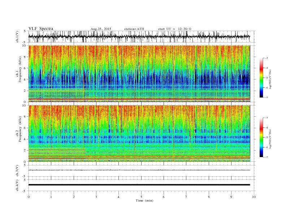Click the time axis tick label "3"
The image size is (286, 221).
96,197
